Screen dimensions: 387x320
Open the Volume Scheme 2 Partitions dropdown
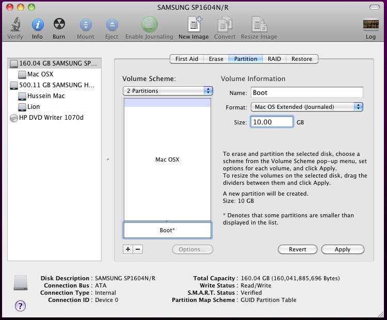168,91
